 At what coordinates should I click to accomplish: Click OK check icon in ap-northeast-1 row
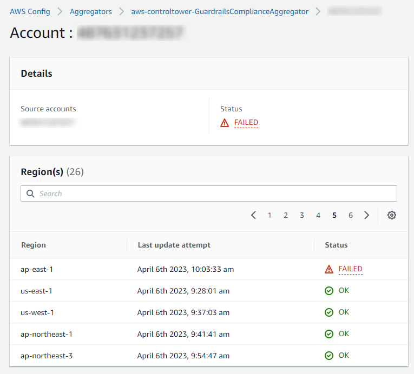point(328,334)
